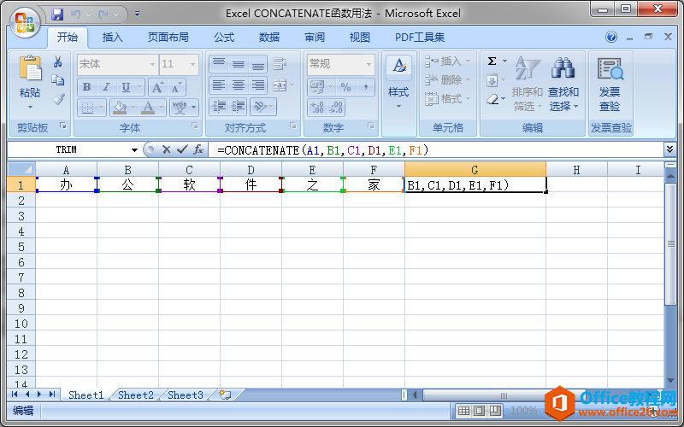684x427 pixels.
Task: Open font name box 宋体 dropdown
Action: (152, 64)
